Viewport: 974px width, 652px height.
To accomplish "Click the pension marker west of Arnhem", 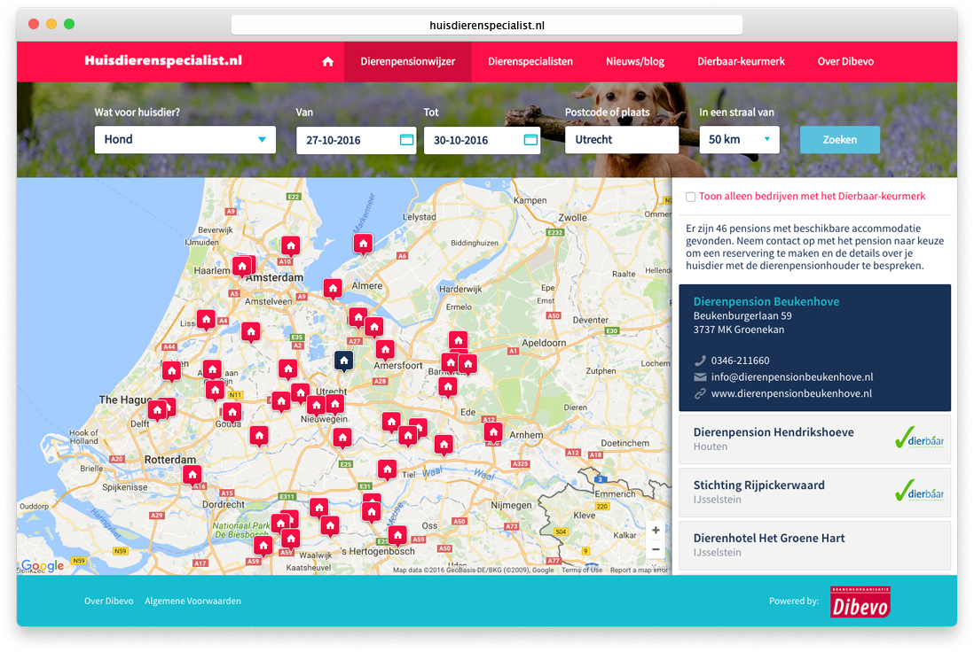I will pos(493,431).
